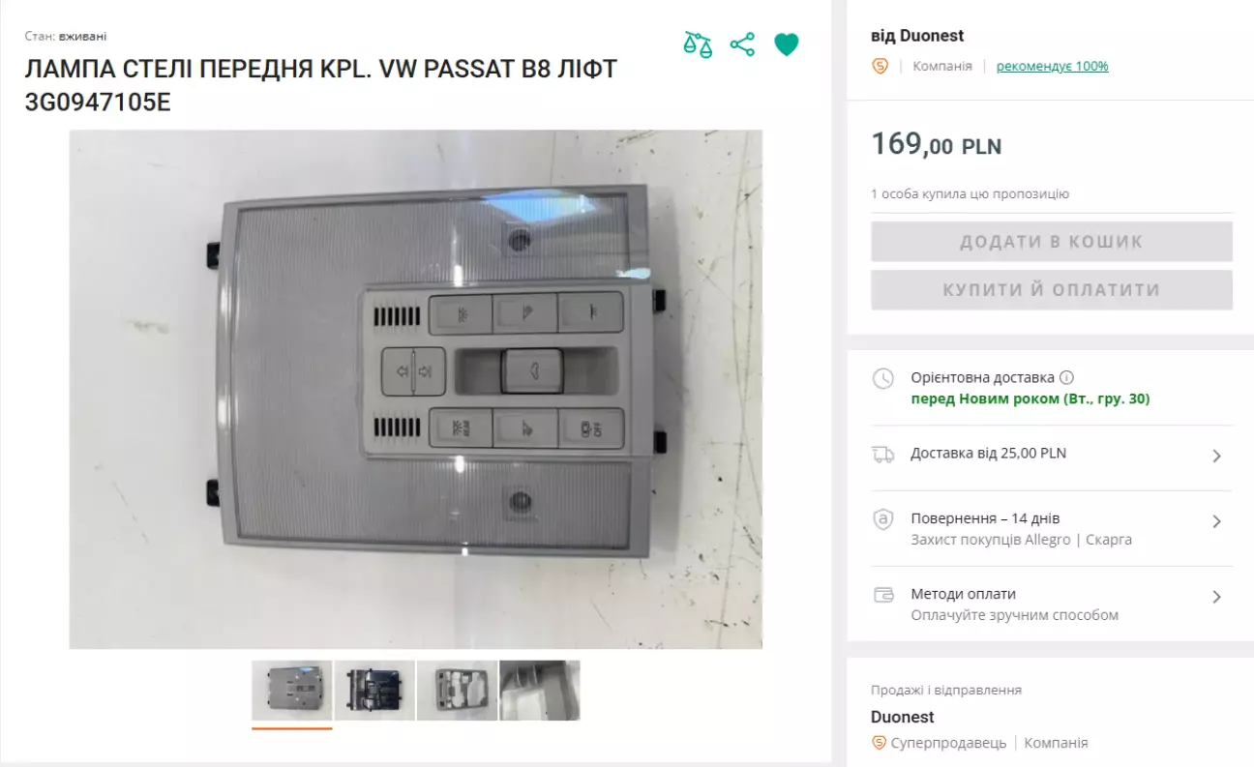Screen dimensions: 1254x767
Task: Expand the Повернення – 14 днів row
Action: 1052,529
